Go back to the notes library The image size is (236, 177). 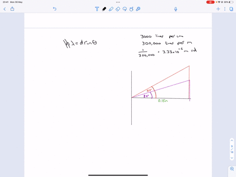coord(4,9)
